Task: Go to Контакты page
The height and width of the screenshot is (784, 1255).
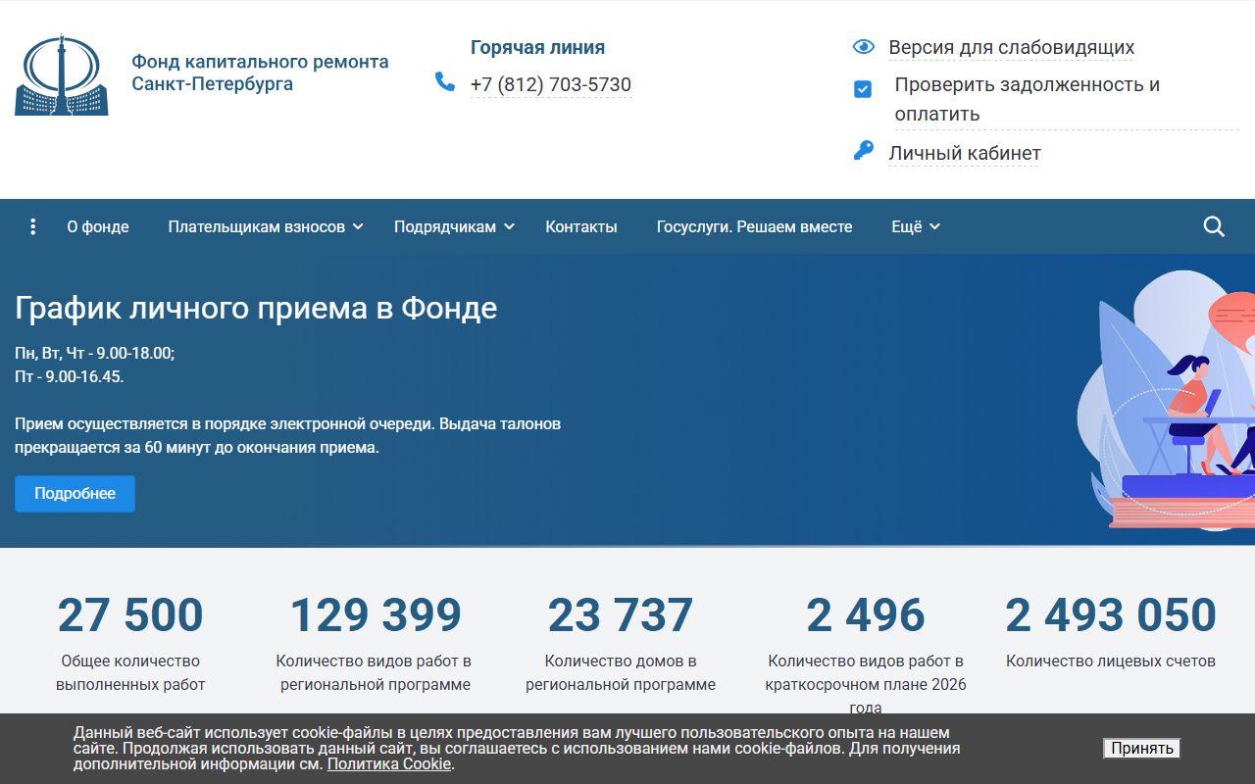Action: click(x=581, y=226)
